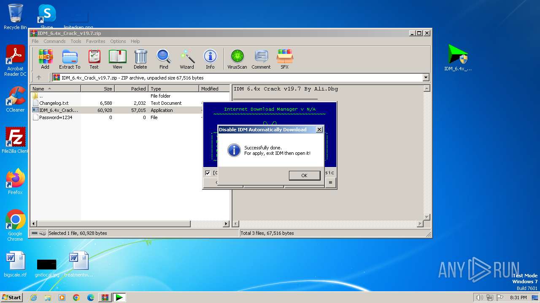Open Google Chrome desktop shortcut
Viewport: 540px width, 303px height.
(x=15, y=226)
